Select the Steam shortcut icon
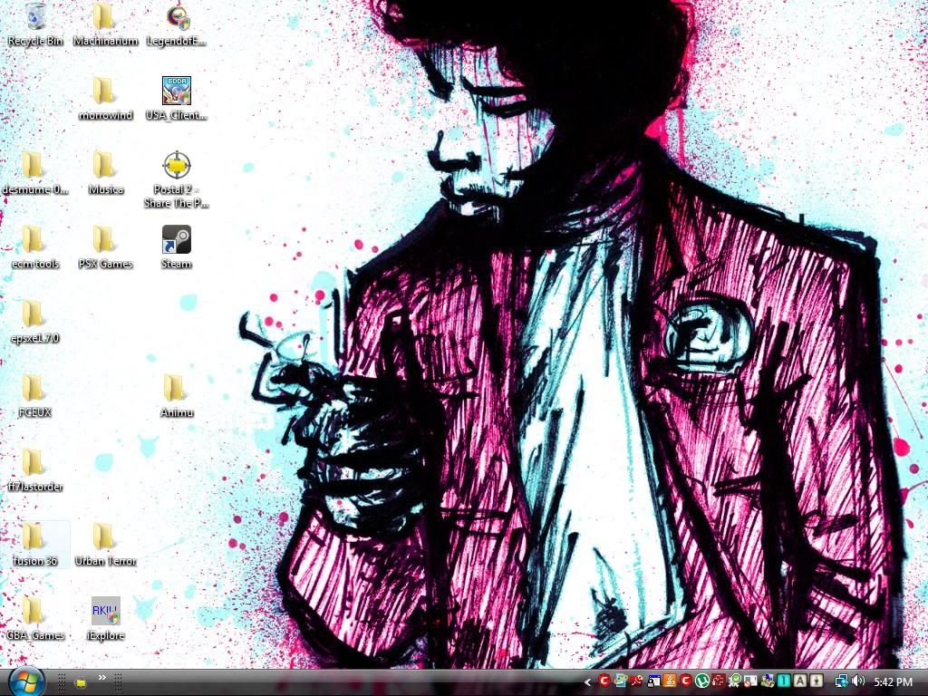The width and height of the screenshot is (928, 696). coord(177,247)
